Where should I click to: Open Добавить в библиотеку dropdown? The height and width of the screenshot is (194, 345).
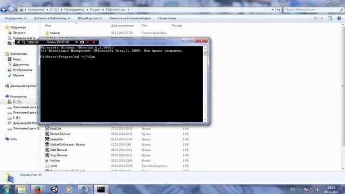52,18
